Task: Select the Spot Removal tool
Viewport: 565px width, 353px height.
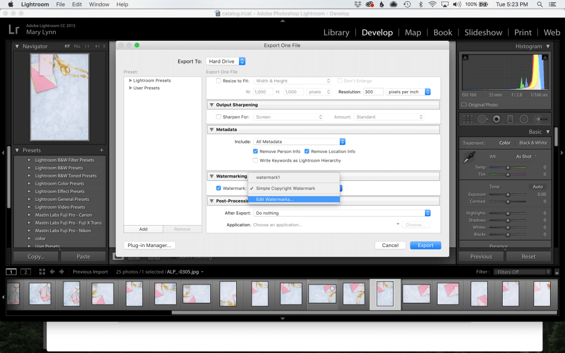Action: coord(482,119)
